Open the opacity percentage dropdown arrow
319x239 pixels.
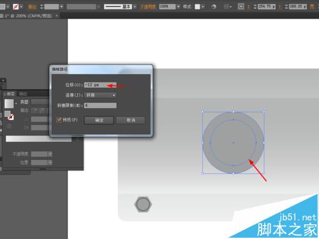point(178,7)
